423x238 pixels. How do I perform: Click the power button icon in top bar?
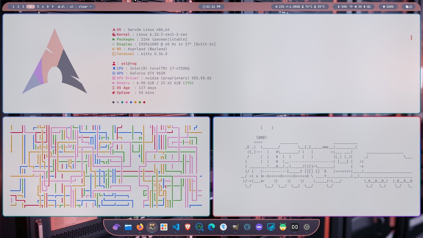tap(411, 7)
